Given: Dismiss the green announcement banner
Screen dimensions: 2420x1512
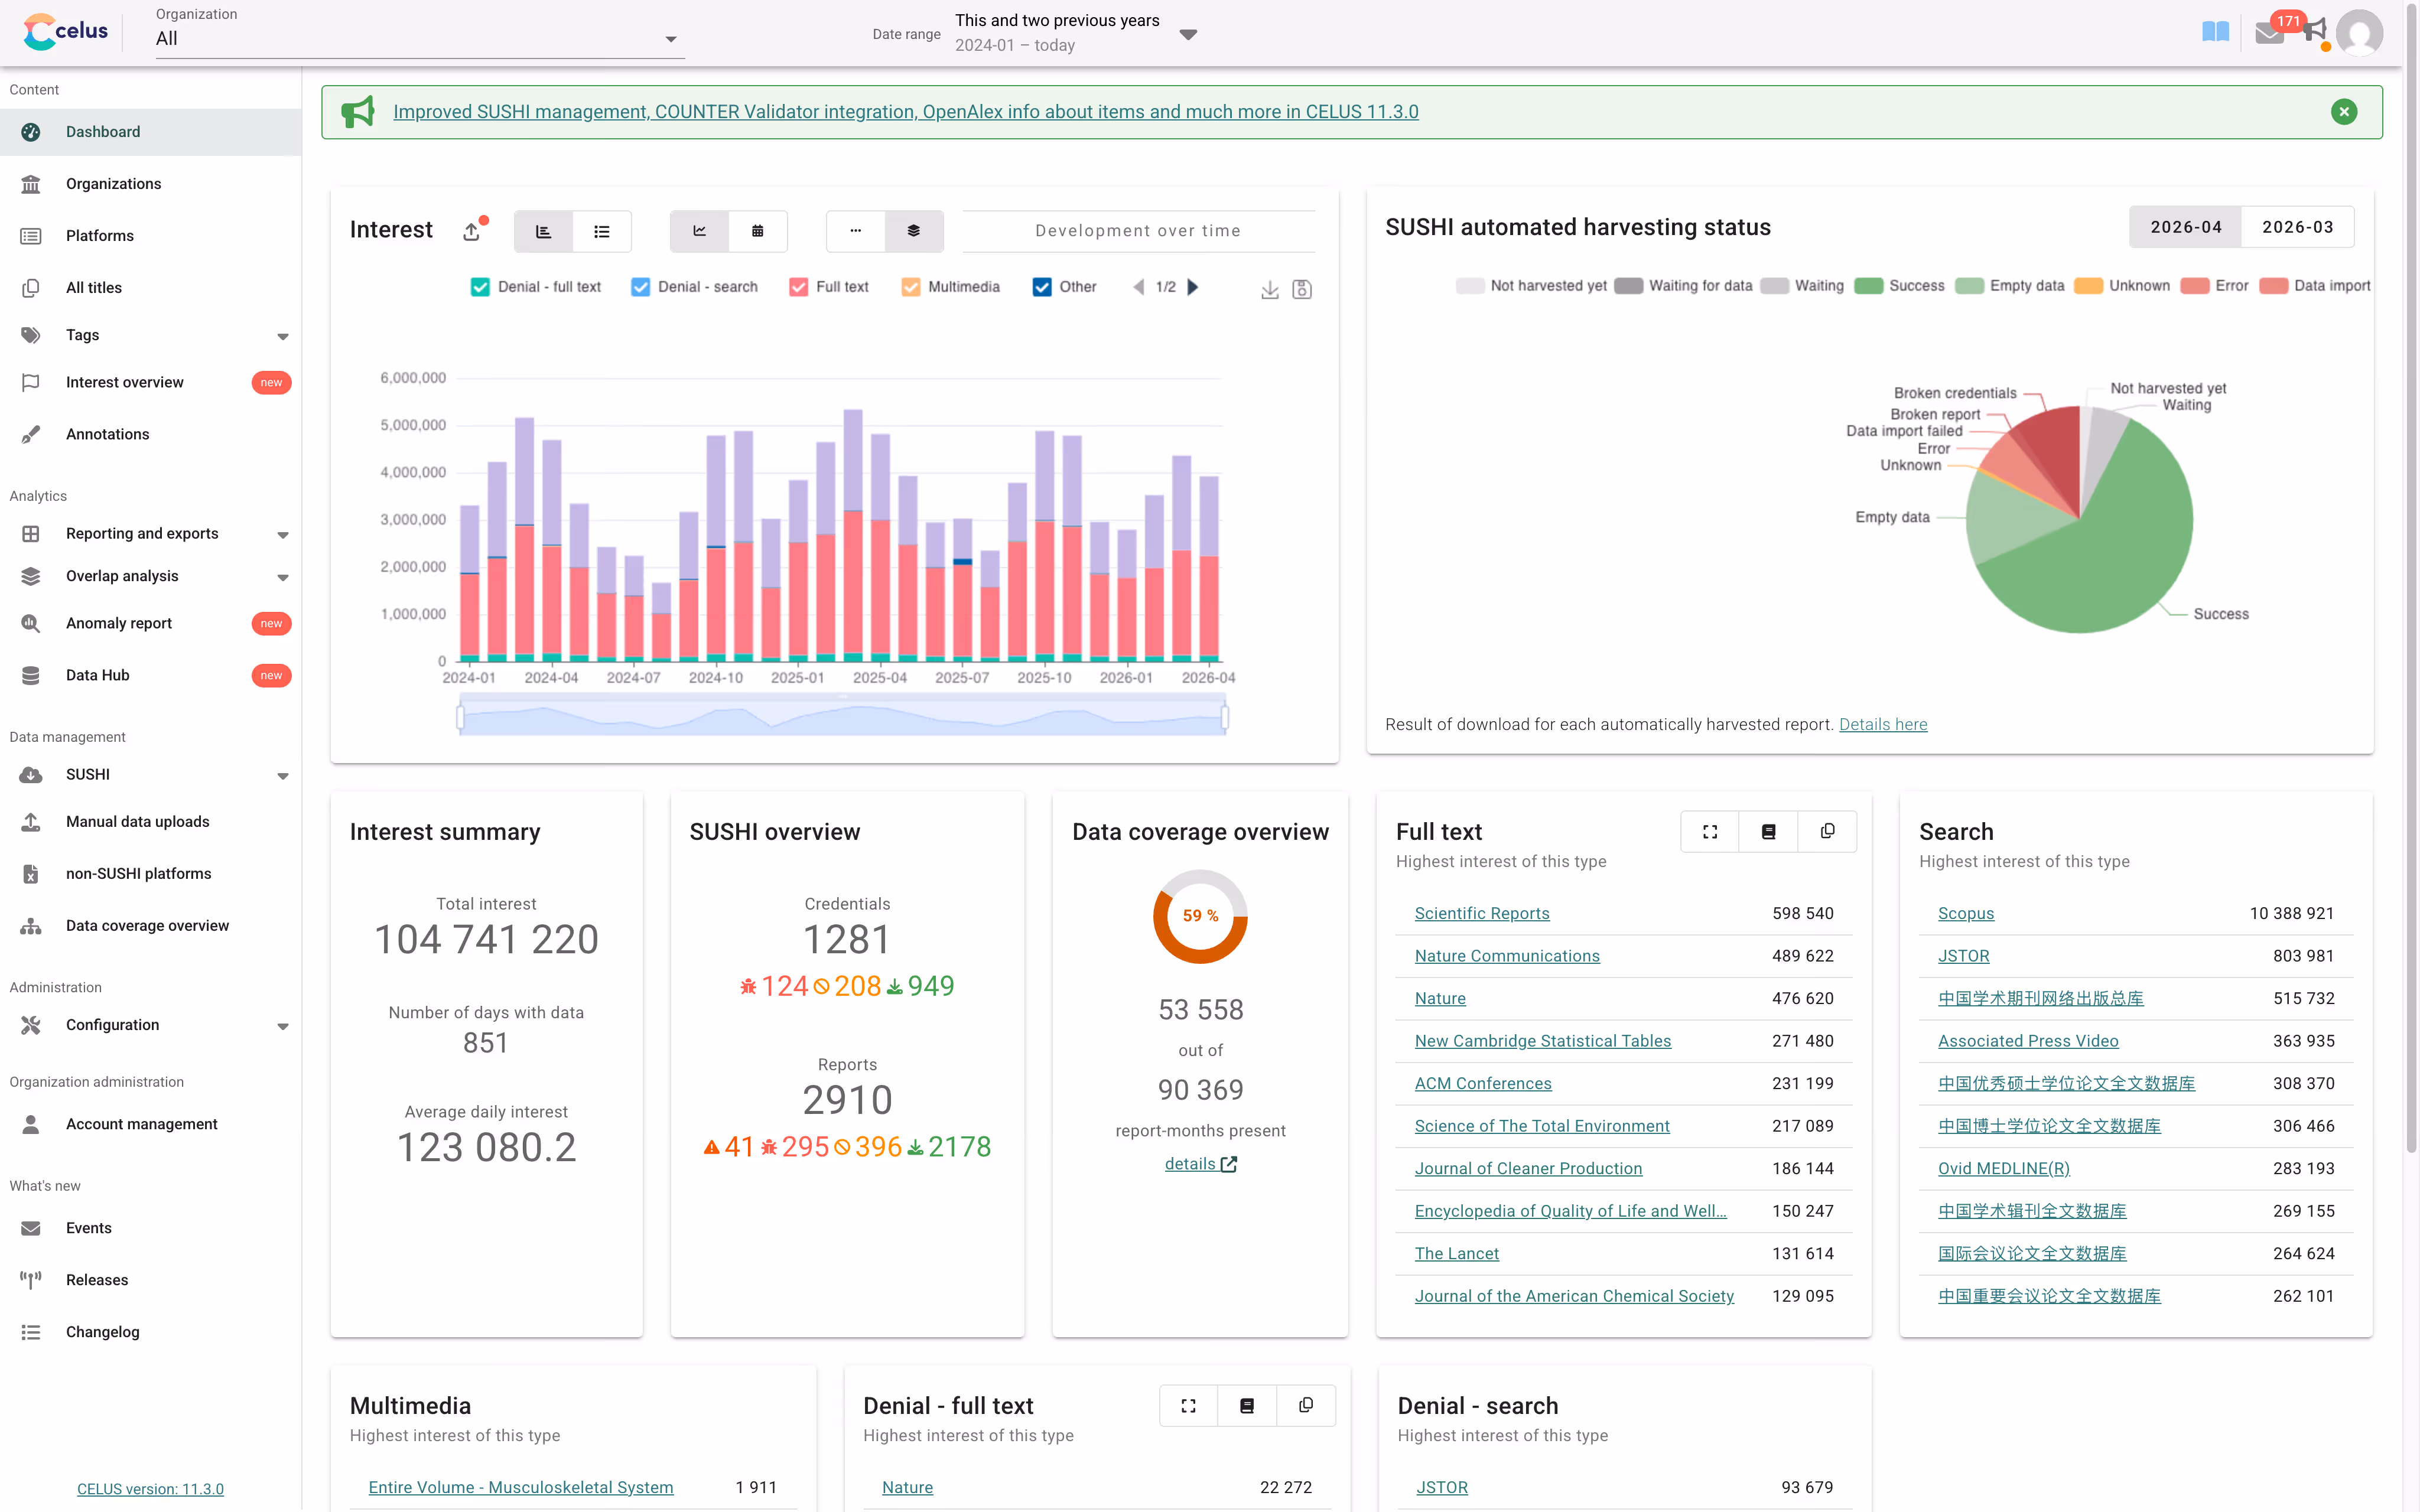Looking at the screenshot, I should (2344, 112).
